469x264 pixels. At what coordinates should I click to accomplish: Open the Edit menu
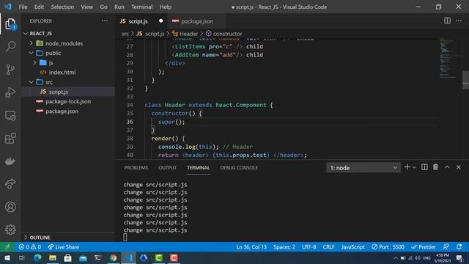coord(39,7)
